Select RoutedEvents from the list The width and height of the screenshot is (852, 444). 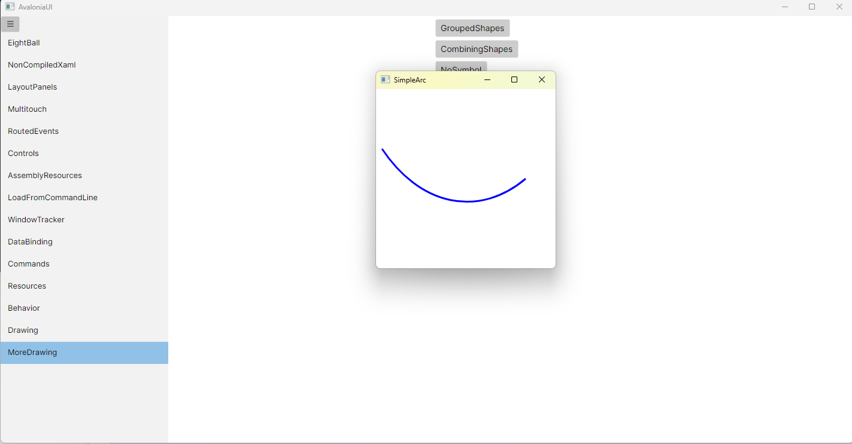coord(84,131)
